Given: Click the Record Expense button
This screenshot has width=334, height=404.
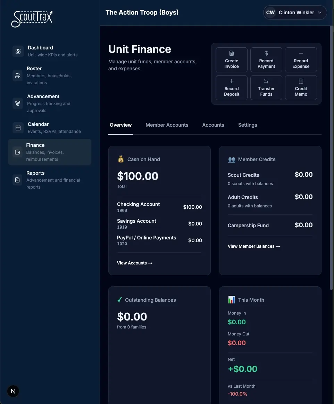Looking at the screenshot, I should [301, 60].
